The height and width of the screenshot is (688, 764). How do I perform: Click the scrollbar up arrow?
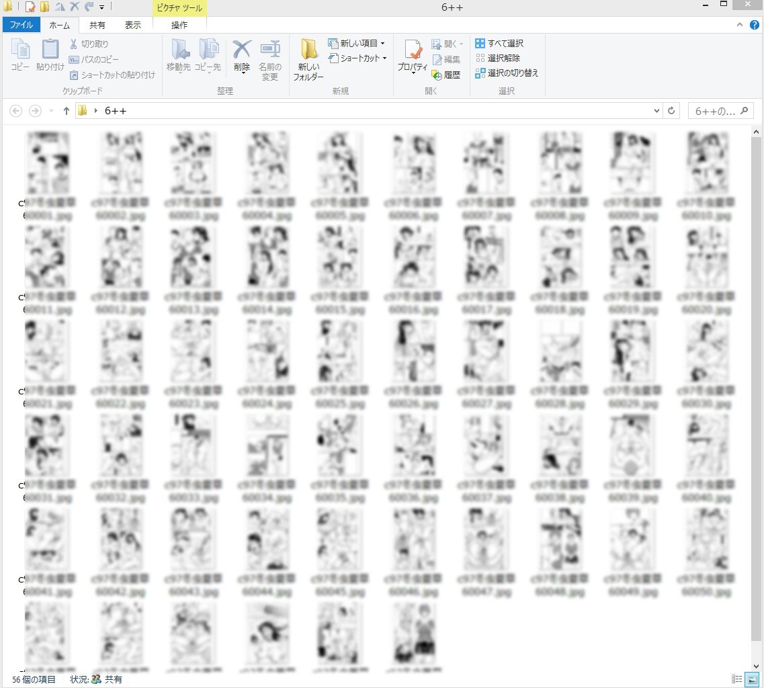[756, 132]
